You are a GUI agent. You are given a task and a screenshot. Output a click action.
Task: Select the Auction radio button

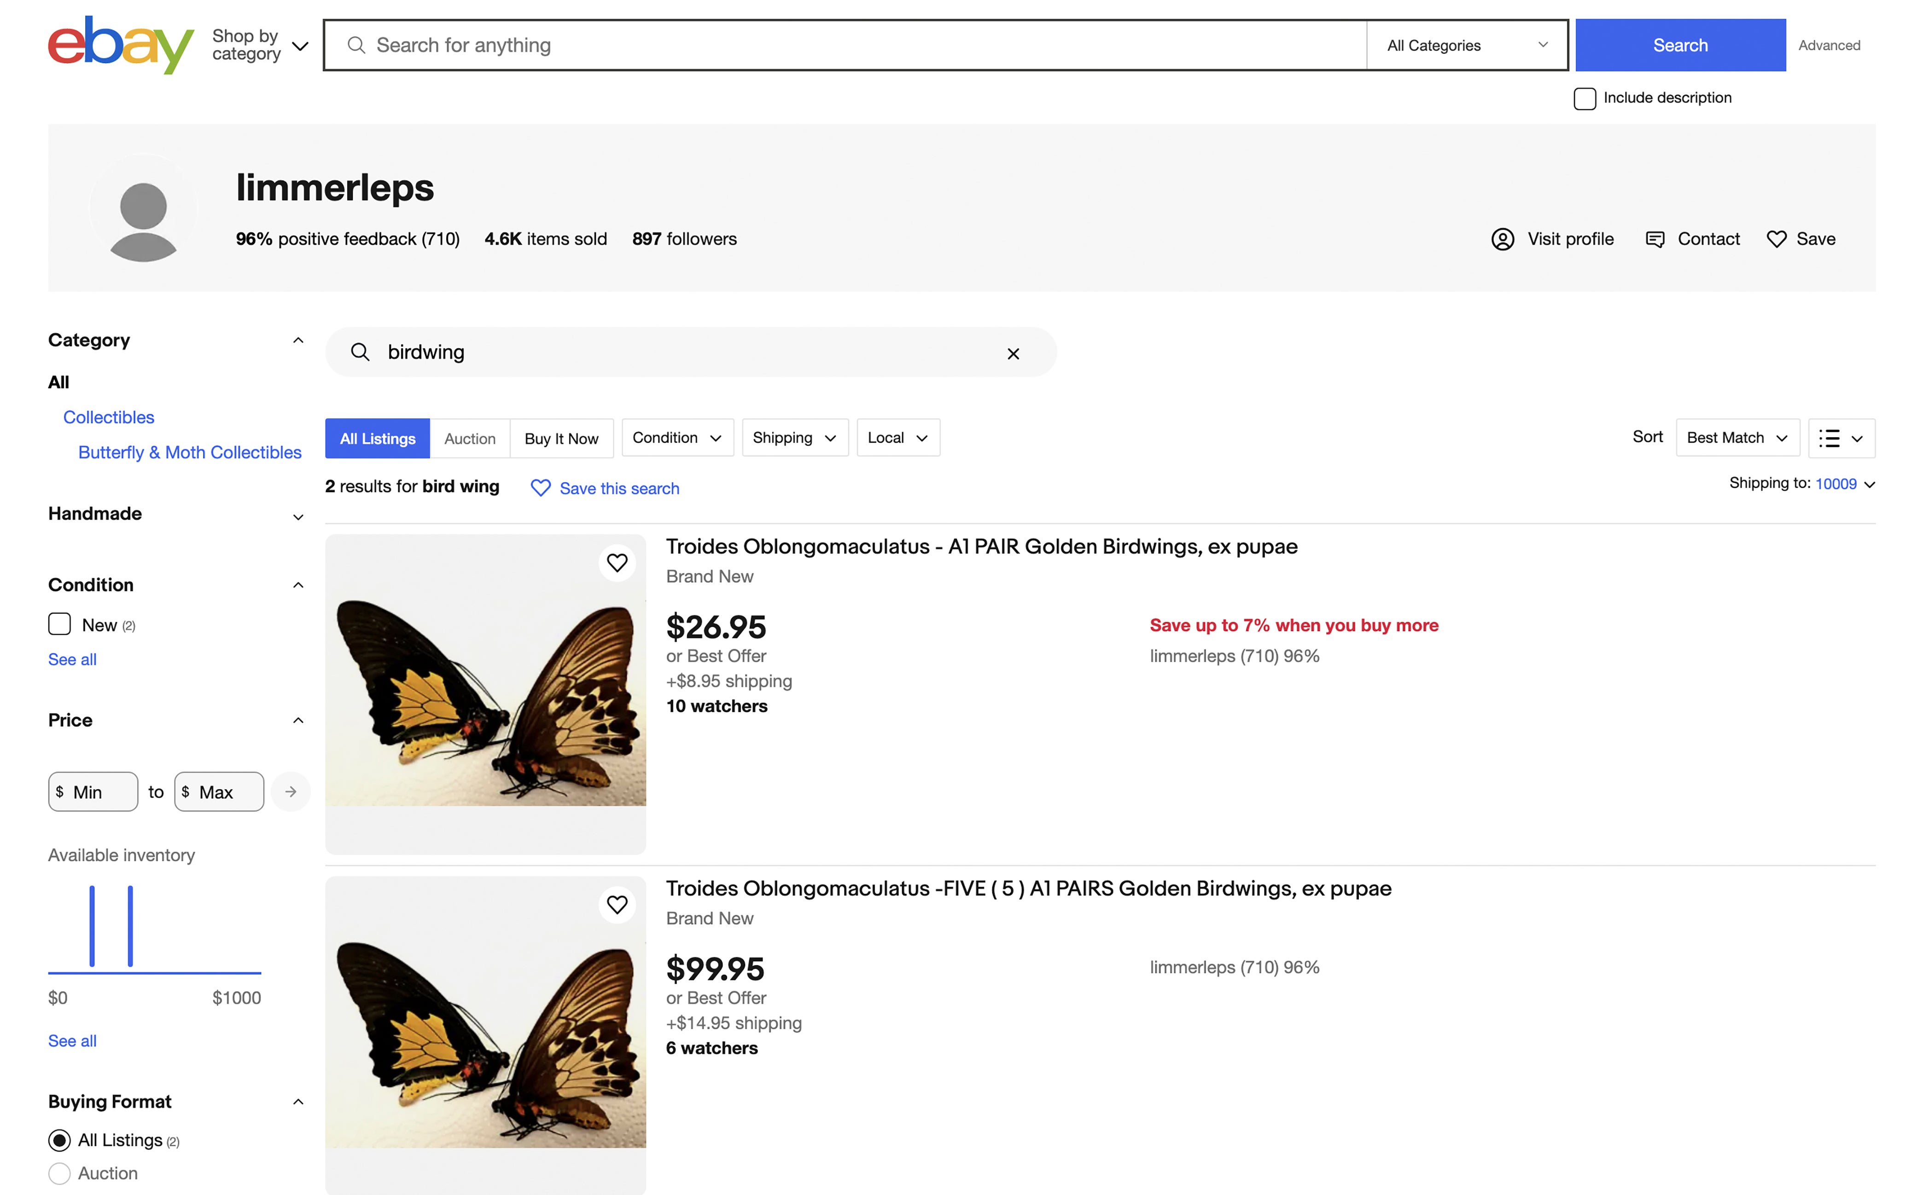(x=59, y=1173)
